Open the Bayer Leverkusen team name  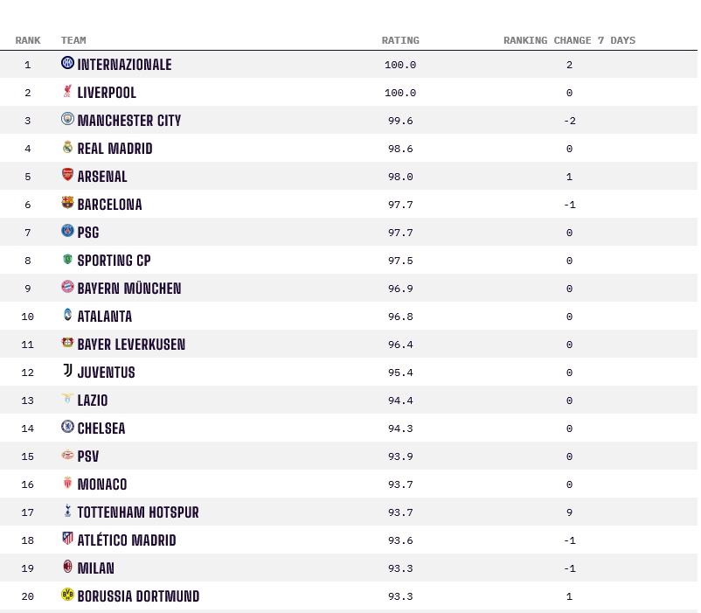click(131, 345)
